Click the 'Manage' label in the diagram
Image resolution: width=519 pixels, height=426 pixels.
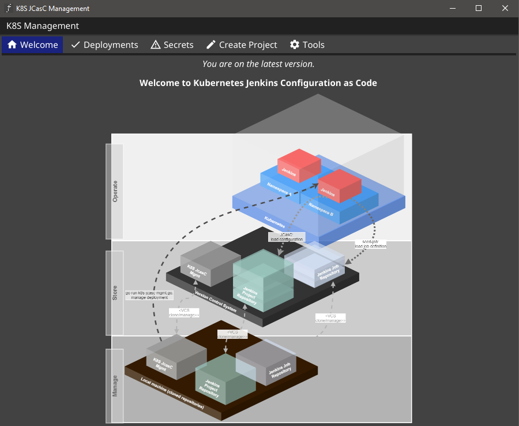point(115,386)
